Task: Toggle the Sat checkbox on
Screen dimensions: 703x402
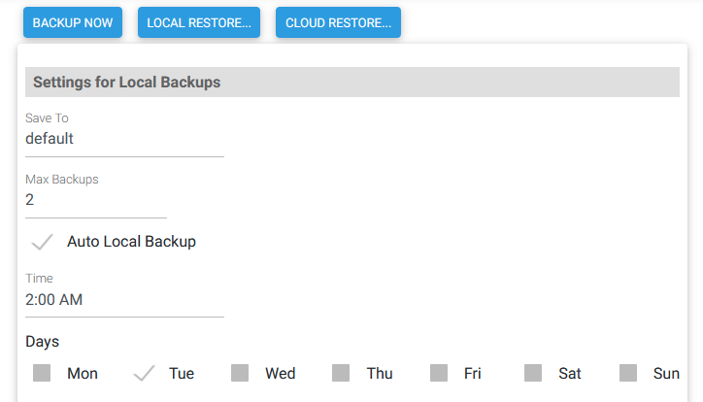Action: (533, 373)
